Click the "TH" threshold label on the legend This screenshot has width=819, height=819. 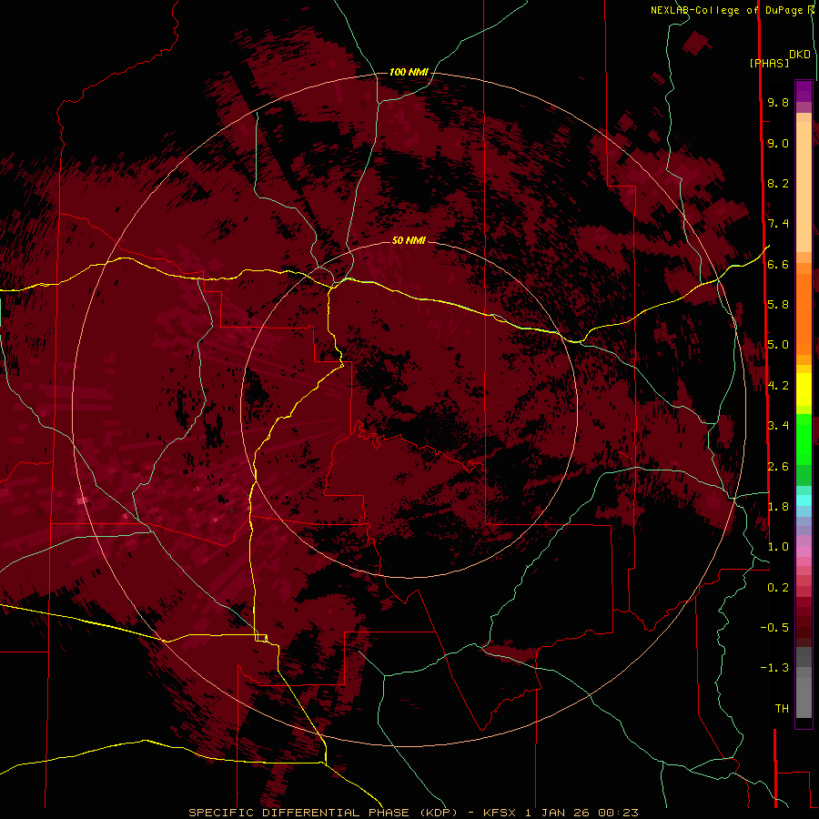coord(782,709)
